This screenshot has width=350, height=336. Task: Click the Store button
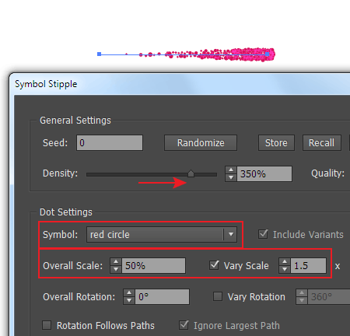coord(276,142)
